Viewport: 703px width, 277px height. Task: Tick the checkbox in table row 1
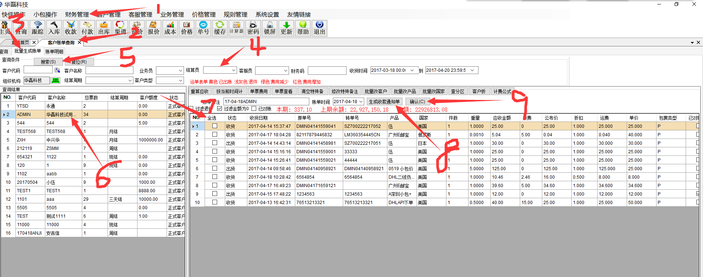215,126
